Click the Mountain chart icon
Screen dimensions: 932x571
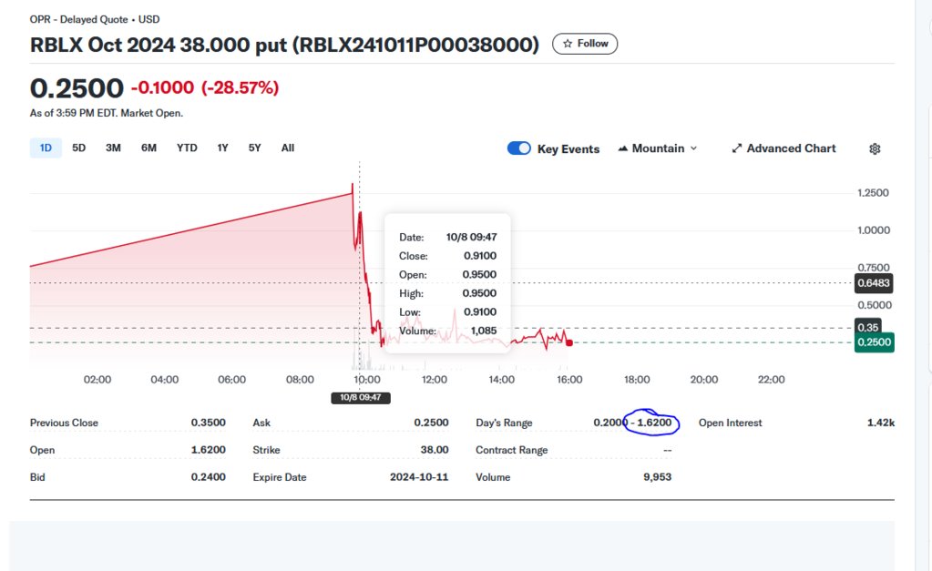622,148
